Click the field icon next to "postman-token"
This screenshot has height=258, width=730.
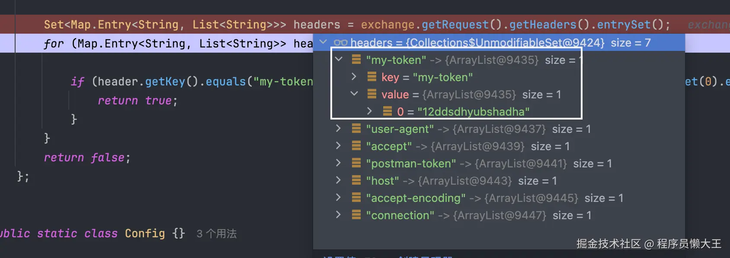(356, 163)
